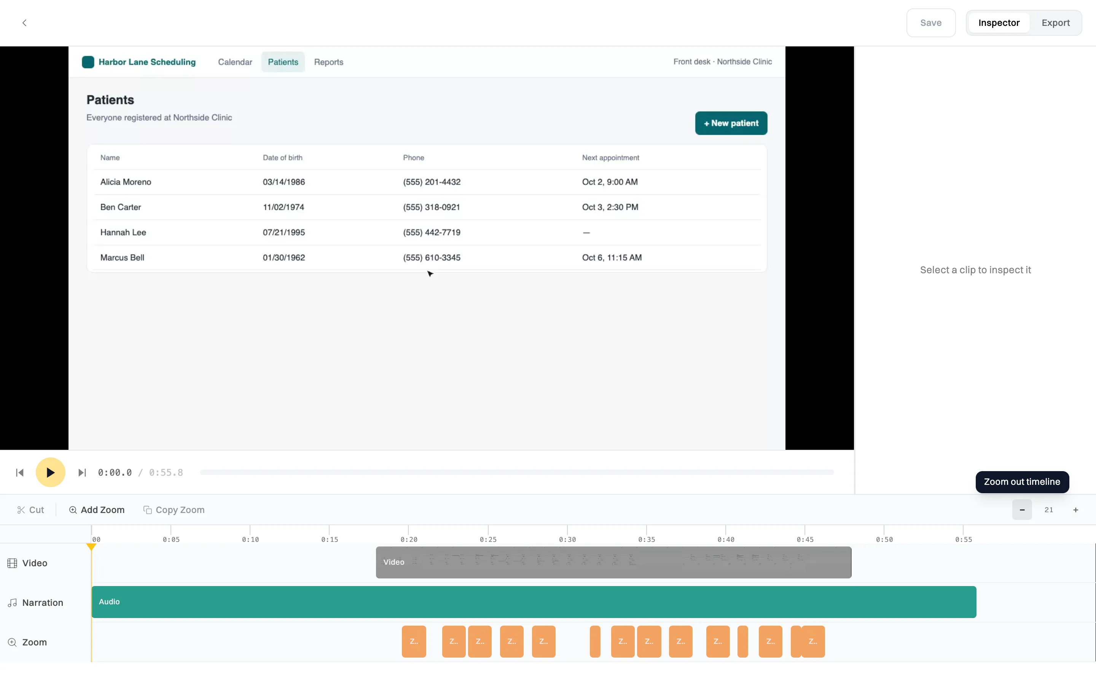Viewport: 1096px width, 685px height.
Task: Select the narrow zoom clip just after 0:30
Action: click(595, 642)
